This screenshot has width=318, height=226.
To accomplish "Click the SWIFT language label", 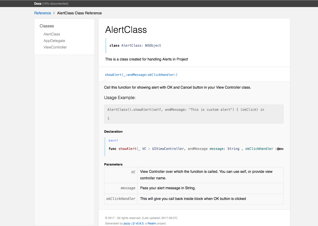I will [x=113, y=141].
